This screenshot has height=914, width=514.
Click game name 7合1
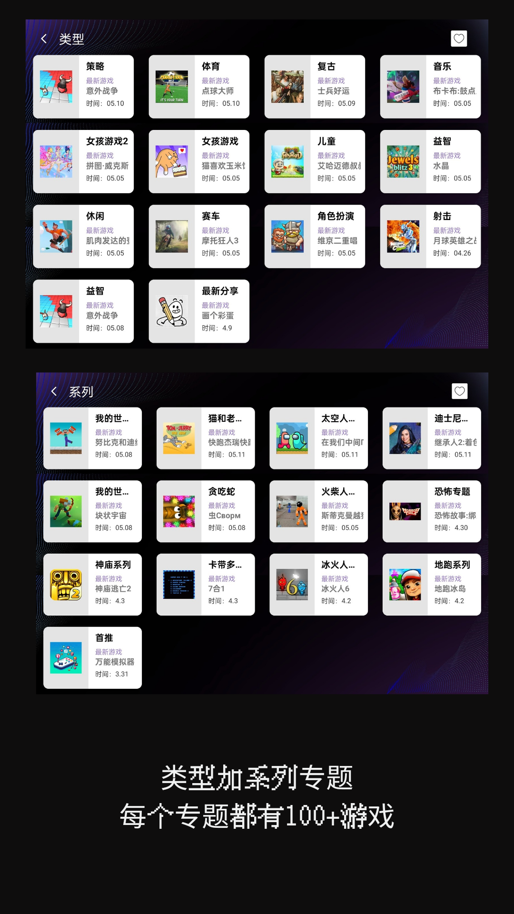[217, 589]
